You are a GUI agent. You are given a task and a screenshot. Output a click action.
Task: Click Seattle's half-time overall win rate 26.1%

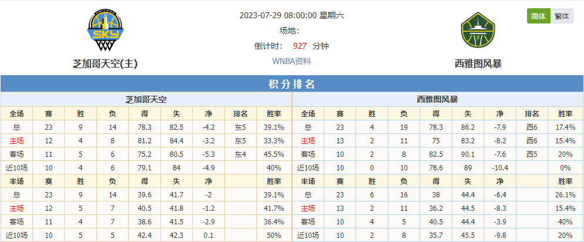tap(565, 195)
